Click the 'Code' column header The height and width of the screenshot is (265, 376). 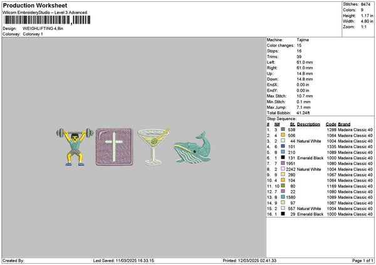coord(331,124)
